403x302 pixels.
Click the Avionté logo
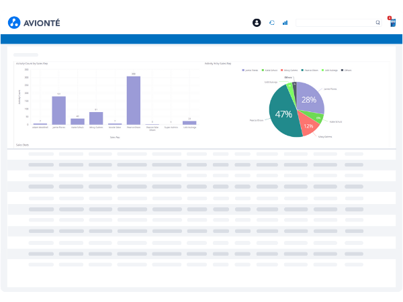click(x=34, y=23)
